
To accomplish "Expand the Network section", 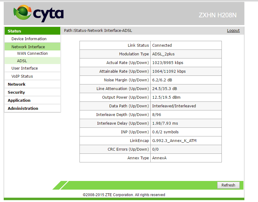I will pos(17,84).
